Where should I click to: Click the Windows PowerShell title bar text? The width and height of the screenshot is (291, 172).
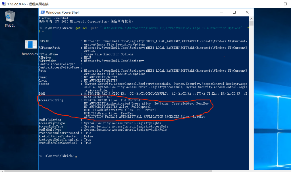[x=63, y=12]
